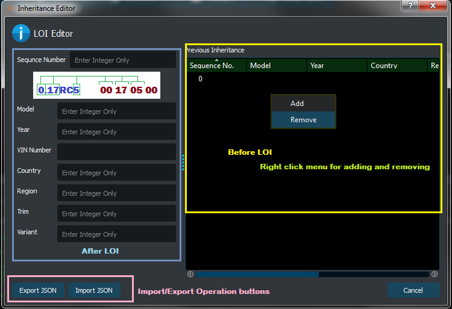Focus the Model input field
The image size is (452, 309).
click(x=116, y=111)
